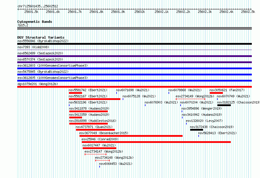260x178 pixels.
Task: Select nsv6075128 (Wu2021) blue marker
Action: point(123,99)
